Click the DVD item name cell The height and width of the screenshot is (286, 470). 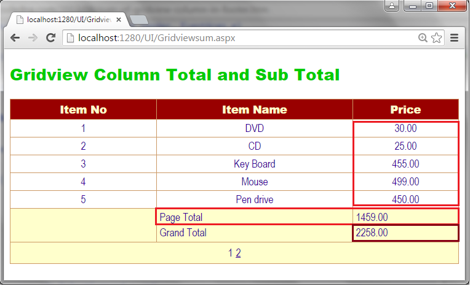tap(255, 128)
